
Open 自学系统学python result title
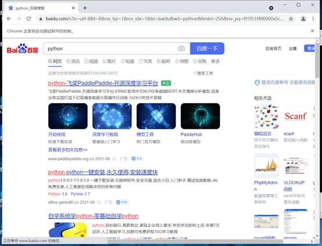click(93, 216)
